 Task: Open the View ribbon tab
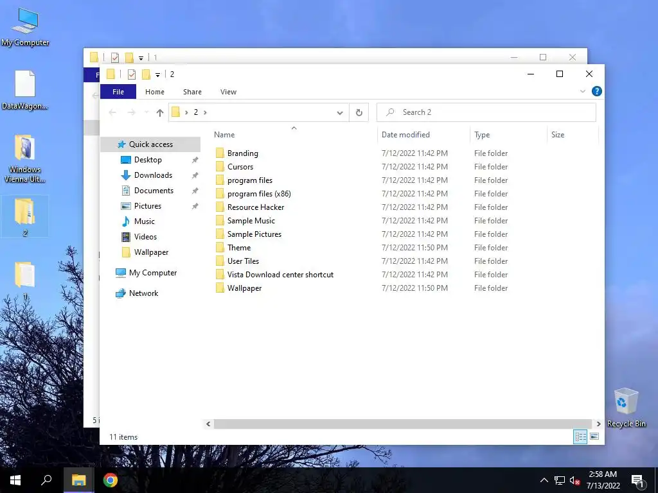tap(228, 91)
